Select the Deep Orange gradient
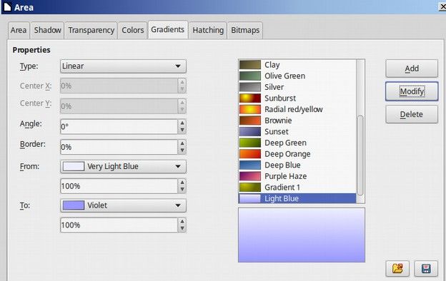The height and width of the screenshot is (281, 446). pyautogui.click(x=297, y=154)
